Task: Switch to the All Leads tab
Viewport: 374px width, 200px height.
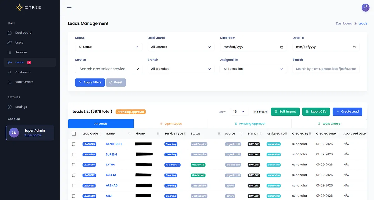Action: pyautogui.click(x=101, y=124)
